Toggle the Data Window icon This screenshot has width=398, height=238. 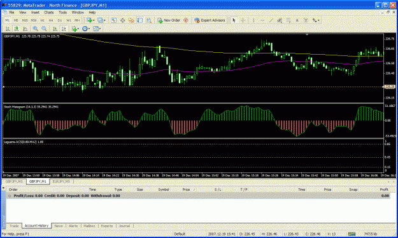pos(122,20)
